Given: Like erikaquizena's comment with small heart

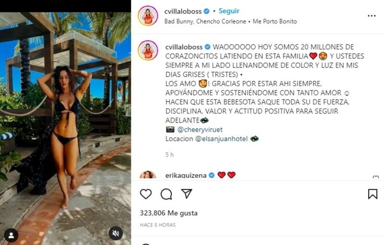Looking at the screenshot, I should [375, 177].
